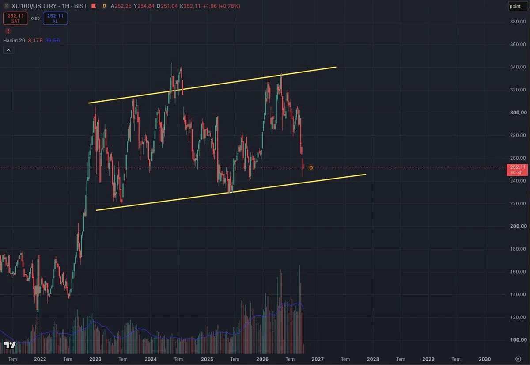Click the TradingView logo in the bottom corner
This screenshot has width=530, height=365.
10,345
